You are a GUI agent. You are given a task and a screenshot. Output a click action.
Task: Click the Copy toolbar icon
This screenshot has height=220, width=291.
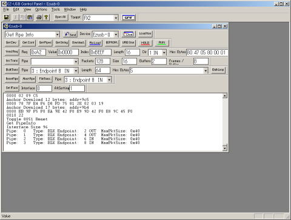pos(22,18)
